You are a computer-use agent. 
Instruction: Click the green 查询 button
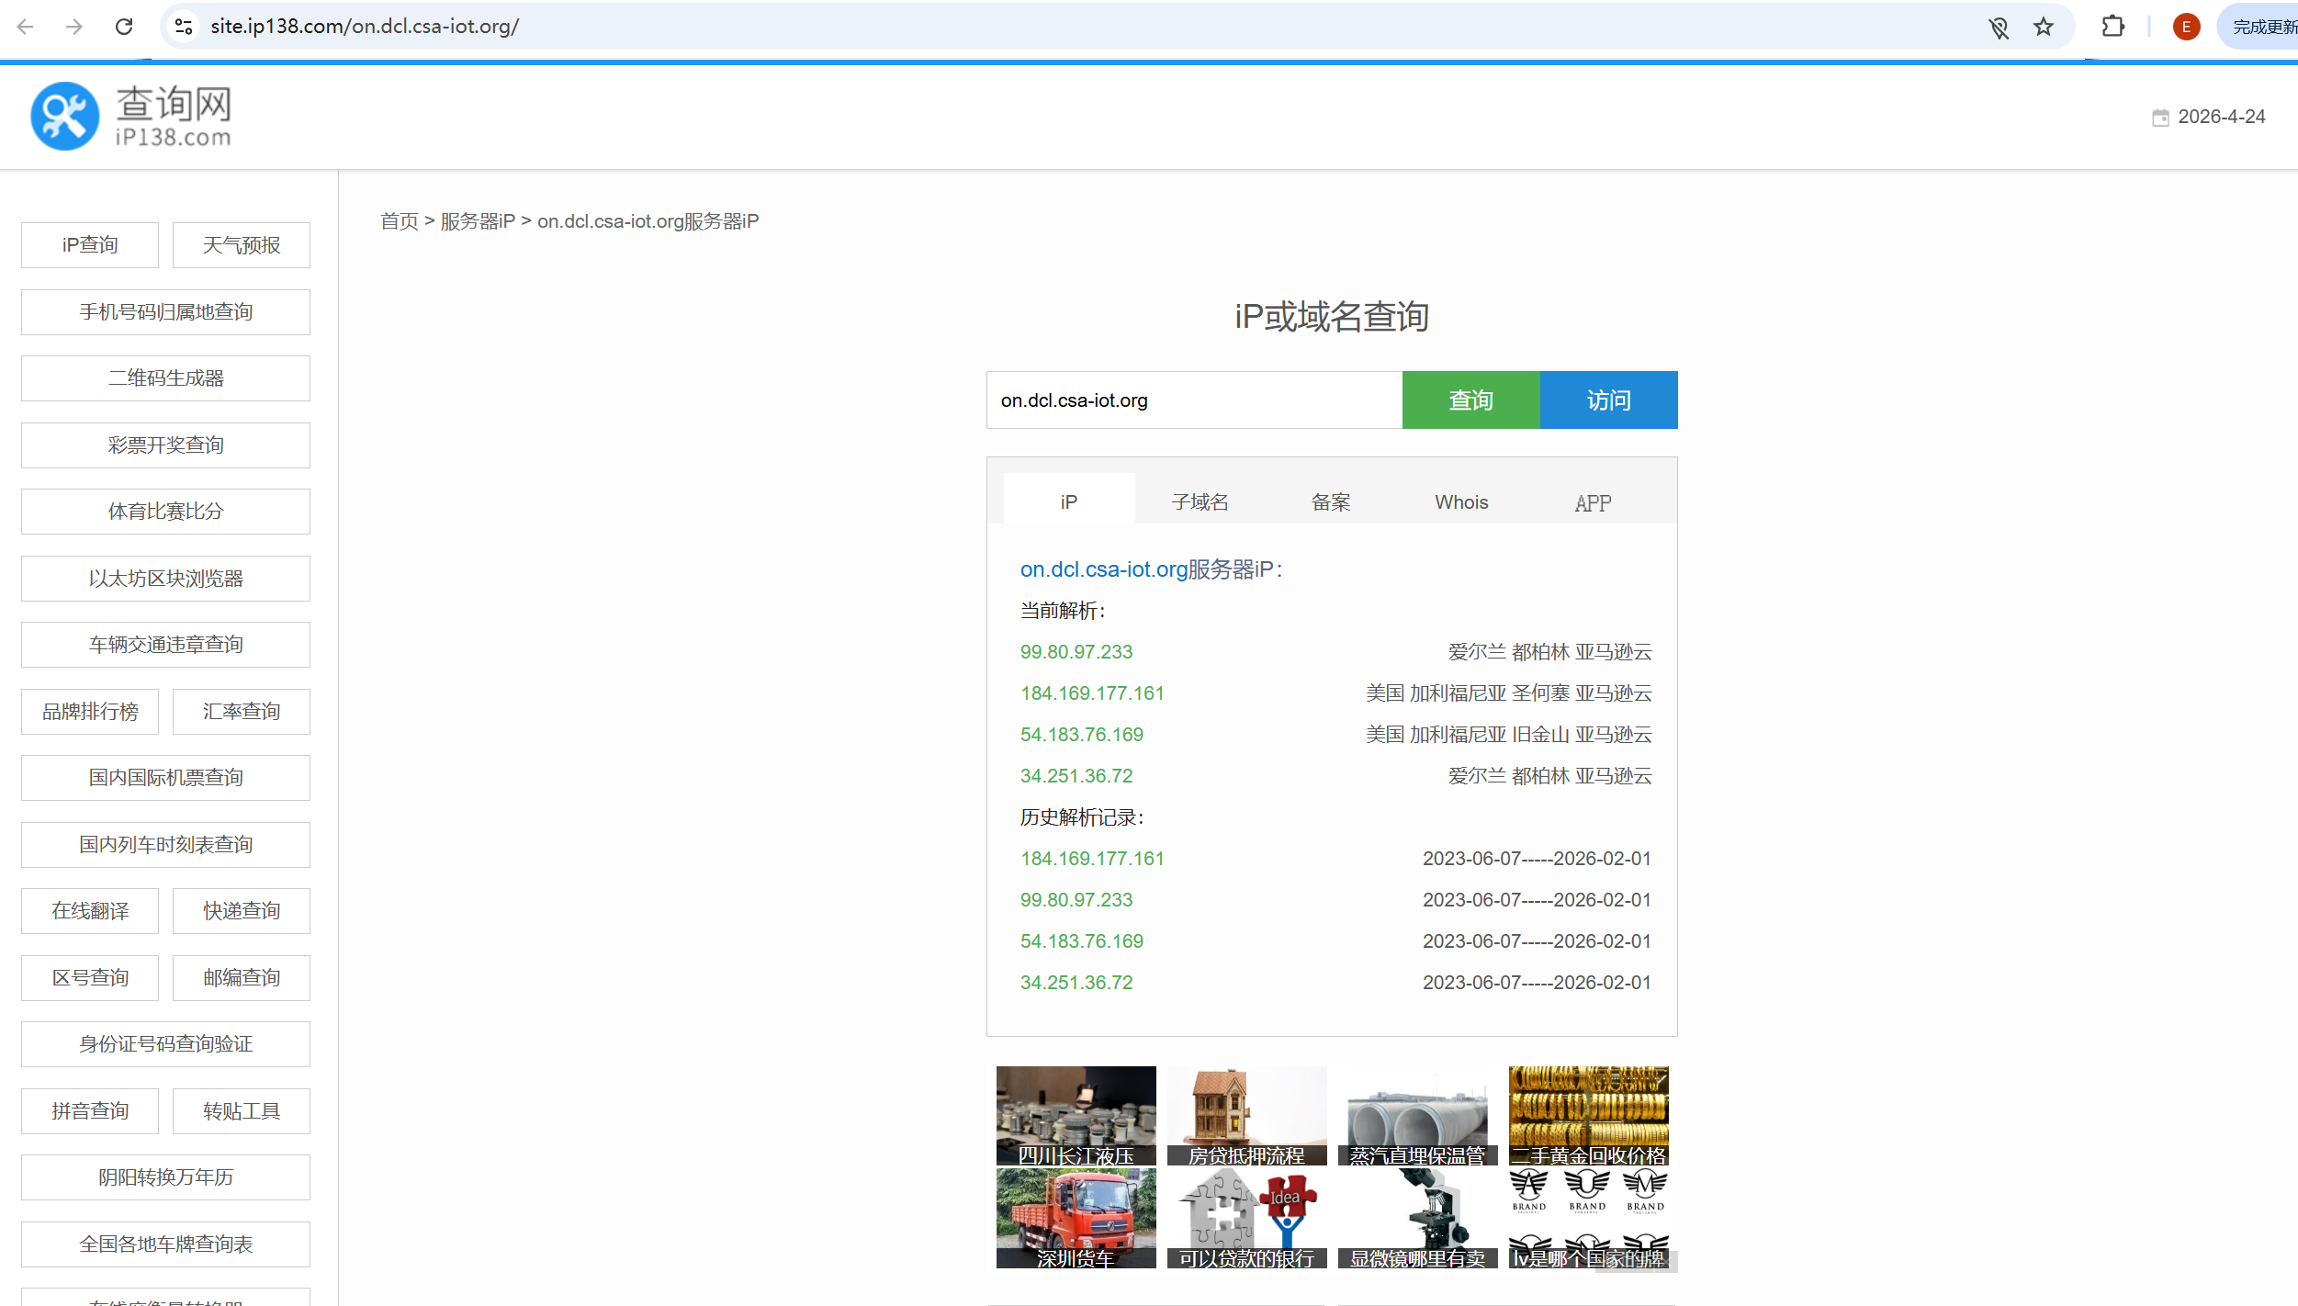(1471, 400)
